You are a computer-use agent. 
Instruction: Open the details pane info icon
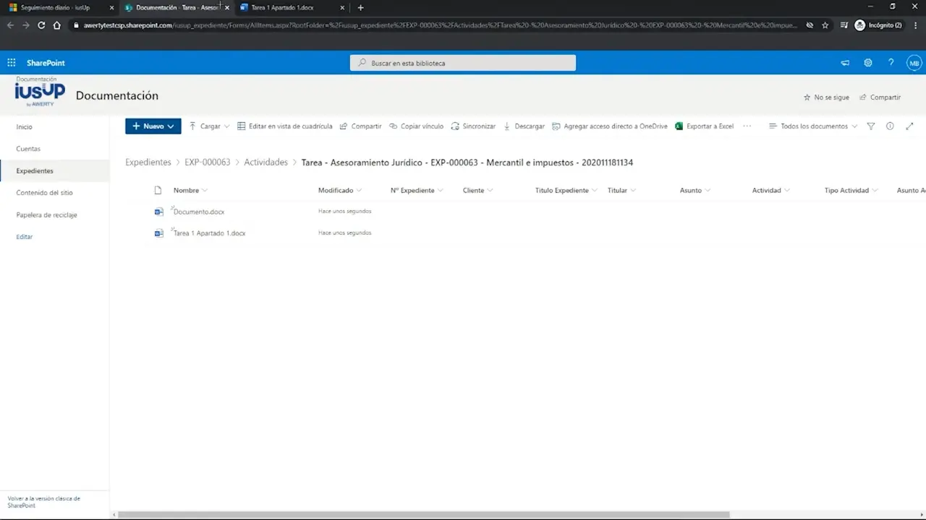click(x=890, y=126)
